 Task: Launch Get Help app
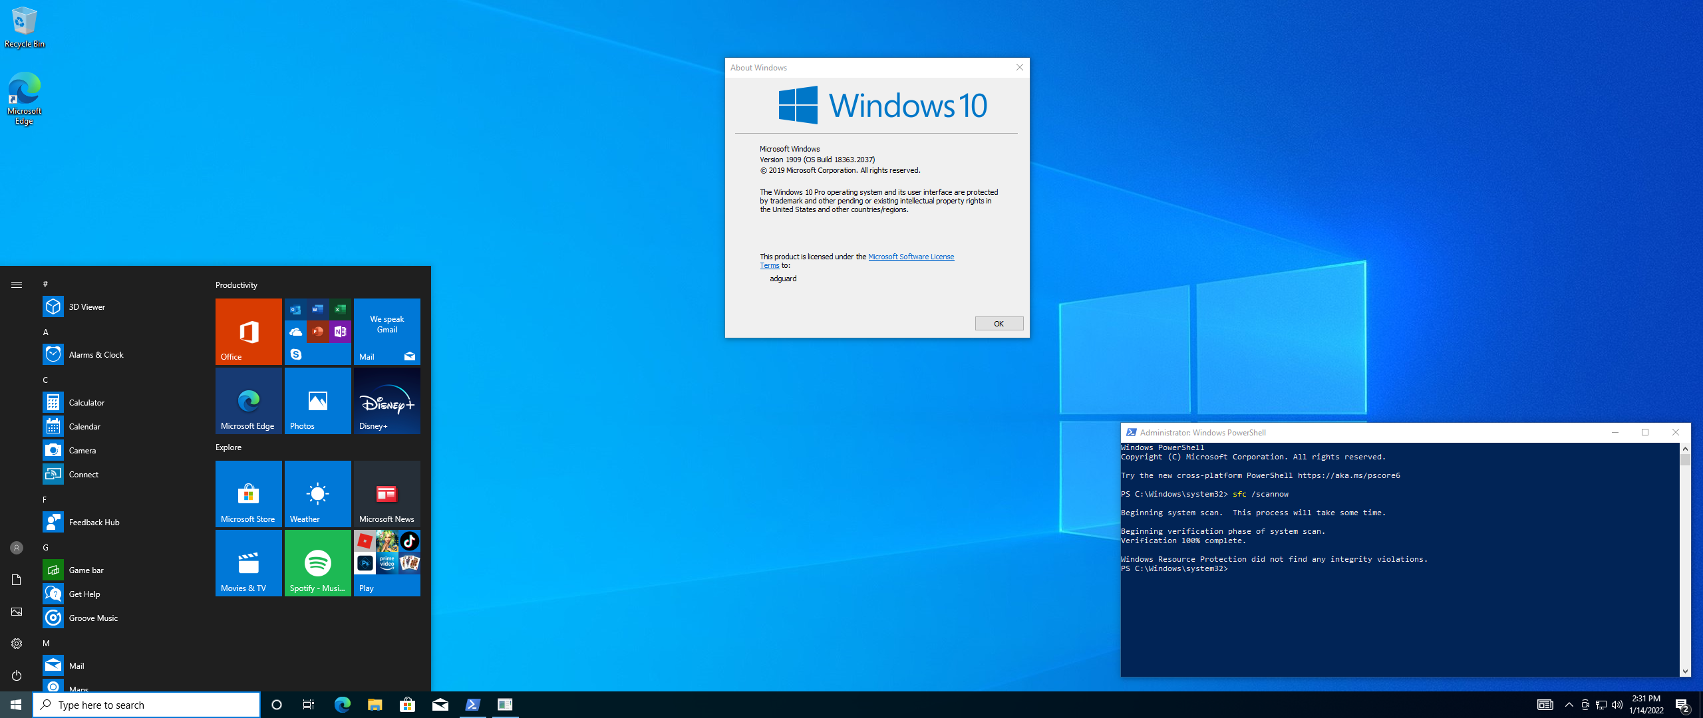120,594
